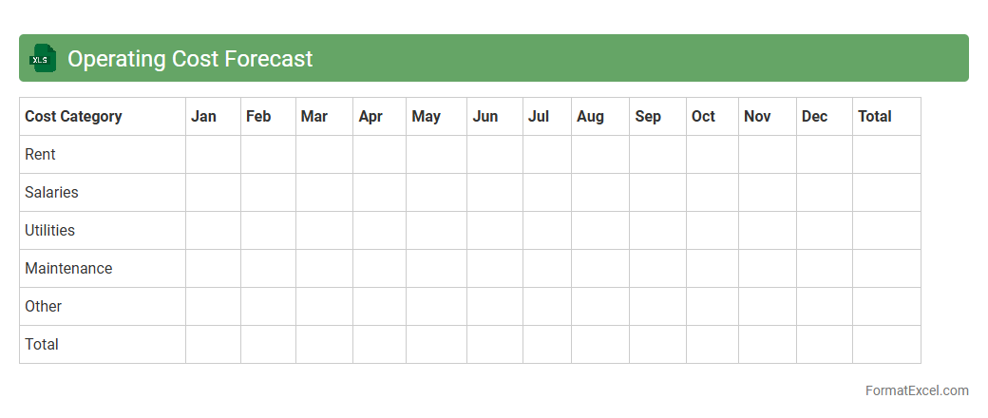988x418 pixels.
Task: Click the Salaries cell for May
Action: [x=436, y=193]
